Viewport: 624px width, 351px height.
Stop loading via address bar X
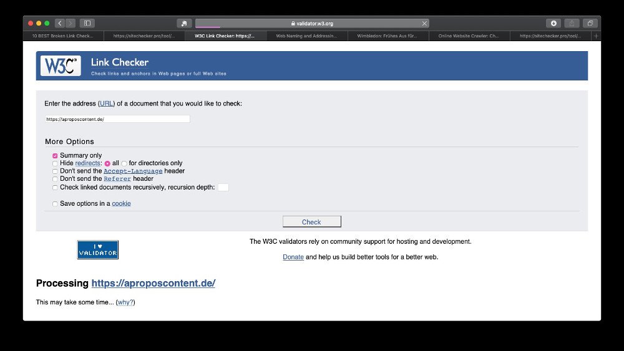point(424,24)
